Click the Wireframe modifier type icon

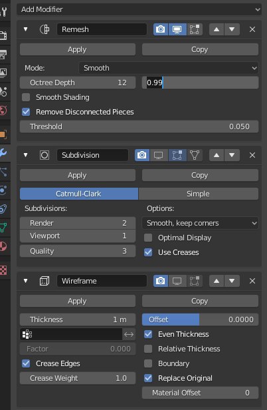44,281
